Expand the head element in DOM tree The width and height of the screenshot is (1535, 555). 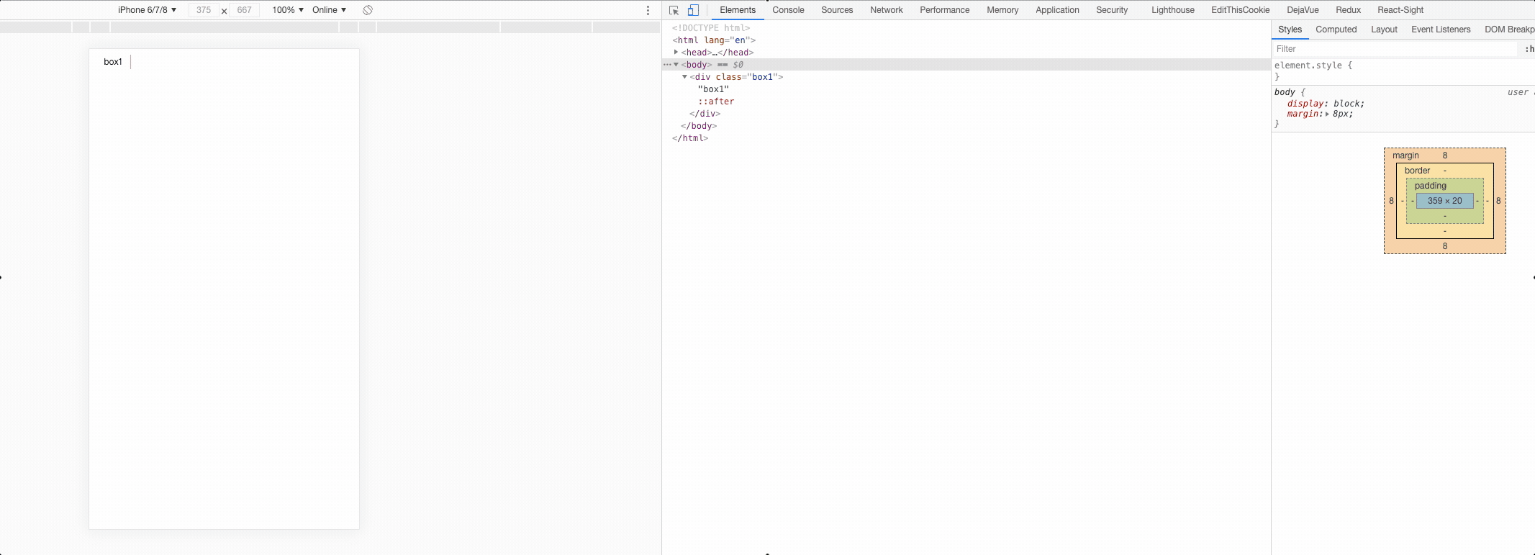tap(676, 53)
